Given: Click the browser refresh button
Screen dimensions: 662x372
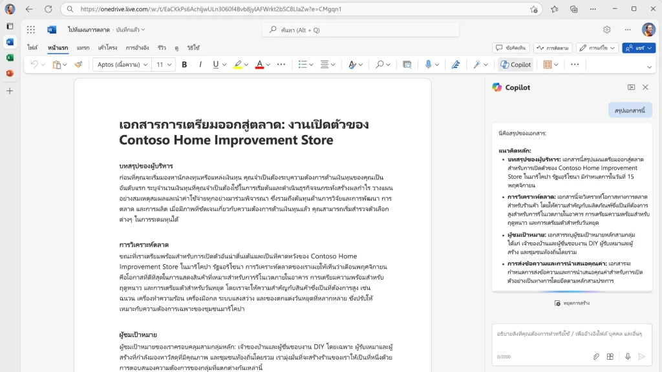Looking at the screenshot, I should pos(48,9).
